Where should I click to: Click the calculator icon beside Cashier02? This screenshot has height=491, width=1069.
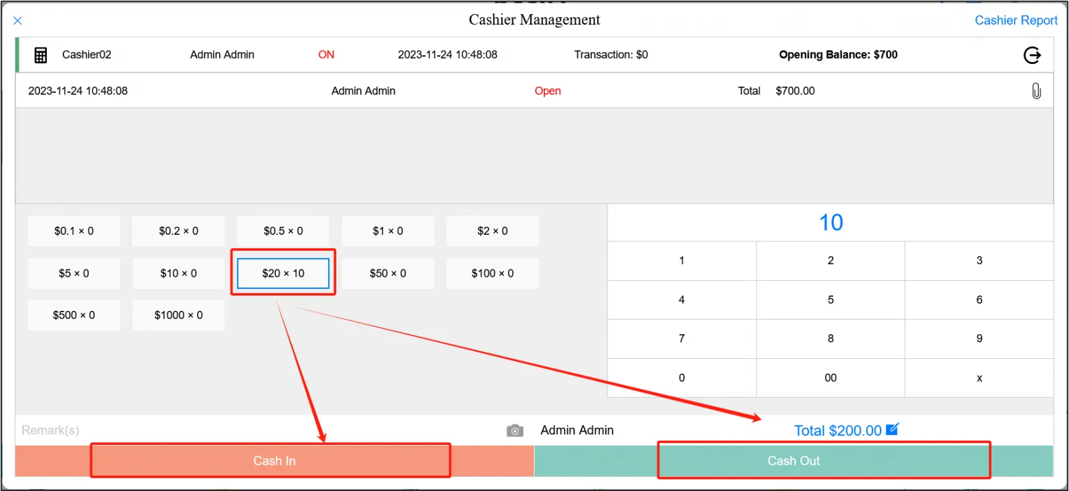pos(41,55)
